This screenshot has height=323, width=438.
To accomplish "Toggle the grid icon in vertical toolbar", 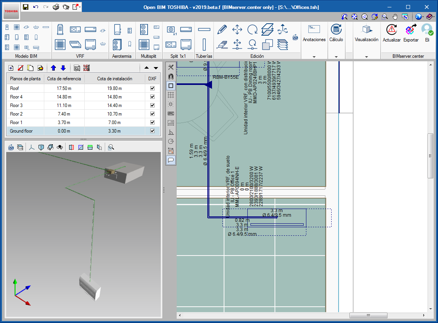I will (x=171, y=95).
